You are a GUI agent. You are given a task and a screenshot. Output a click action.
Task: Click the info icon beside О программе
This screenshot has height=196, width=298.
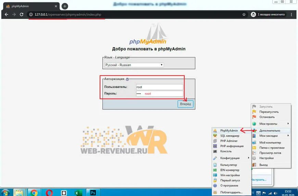(215, 185)
